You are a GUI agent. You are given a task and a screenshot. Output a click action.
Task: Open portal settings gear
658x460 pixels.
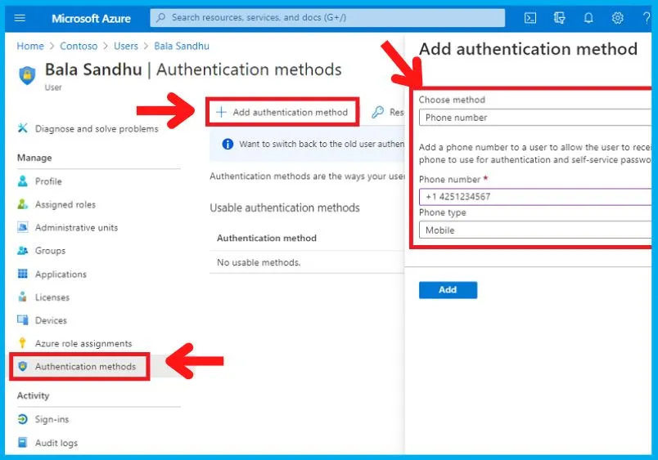point(617,18)
